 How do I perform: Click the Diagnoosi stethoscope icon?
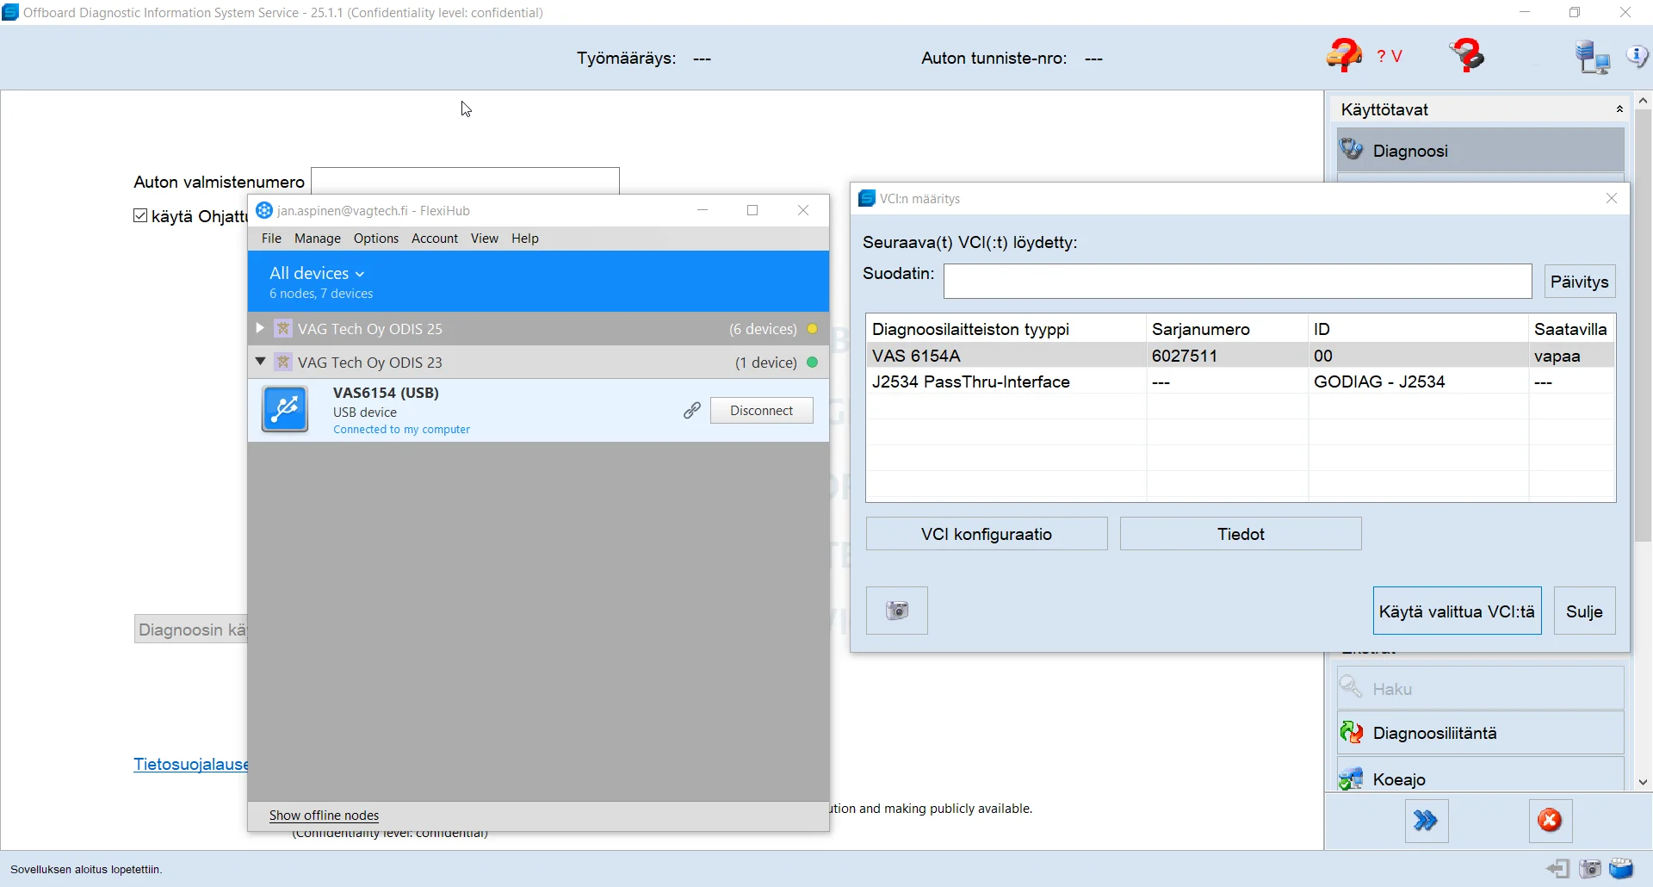[1352, 150]
